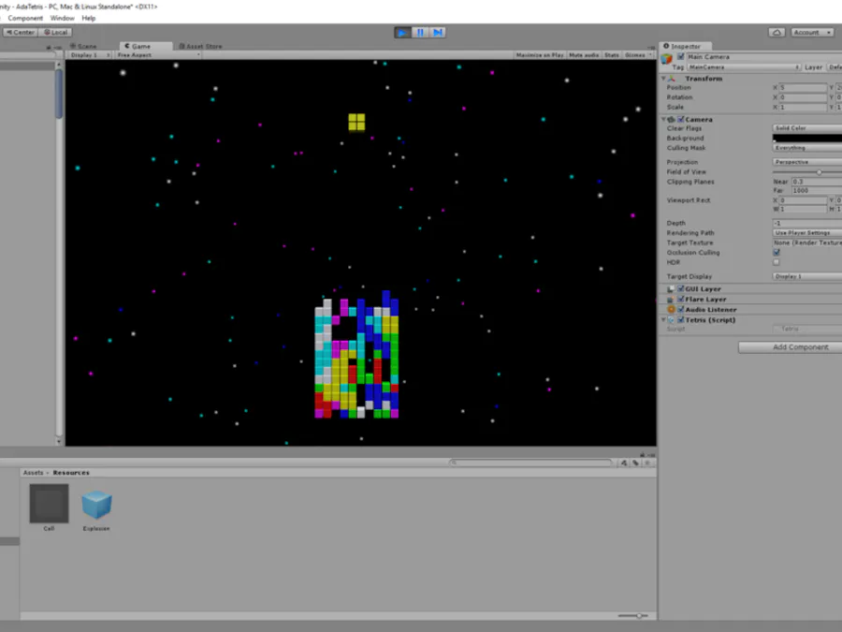This screenshot has width=842, height=632.
Task: Open the Help menu
Action: click(x=89, y=18)
